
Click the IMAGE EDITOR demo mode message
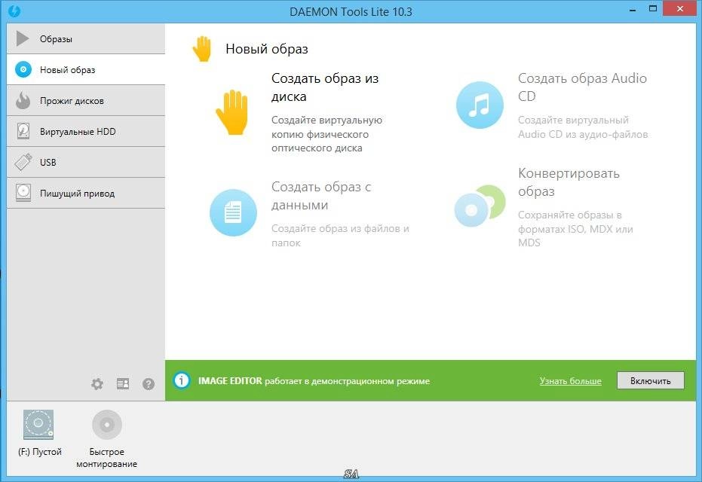click(x=314, y=381)
